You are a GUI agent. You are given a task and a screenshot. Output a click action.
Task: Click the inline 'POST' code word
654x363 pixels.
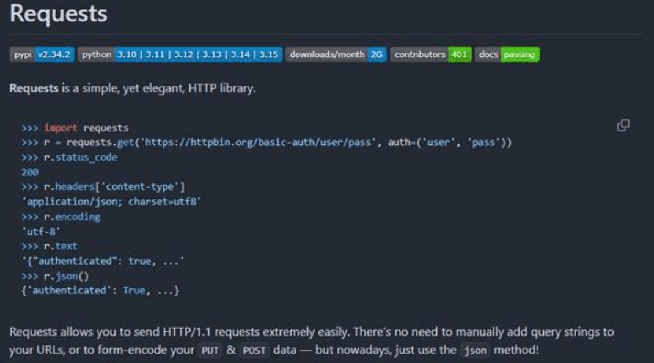point(254,351)
